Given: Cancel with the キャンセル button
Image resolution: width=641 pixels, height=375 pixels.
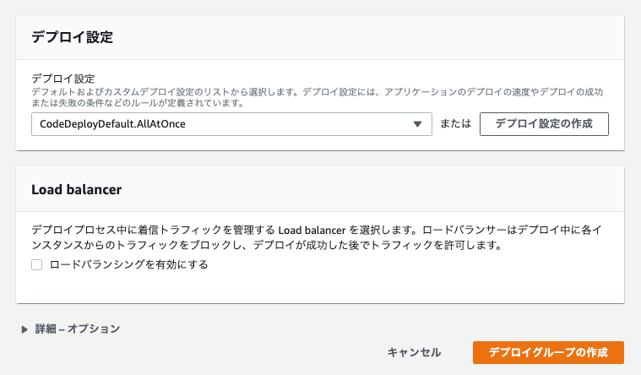Looking at the screenshot, I should [x=414, y=352].
